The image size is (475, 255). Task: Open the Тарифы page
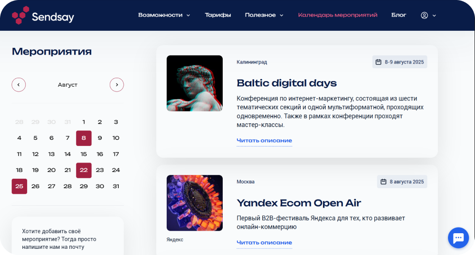[218, 15]
